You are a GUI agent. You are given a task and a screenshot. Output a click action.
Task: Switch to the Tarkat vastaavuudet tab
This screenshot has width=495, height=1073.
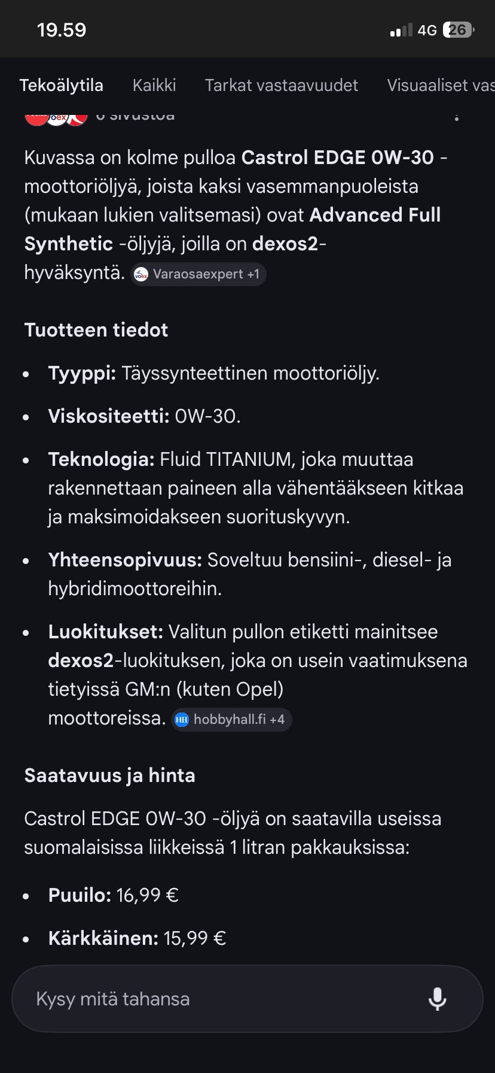point(281,85)
